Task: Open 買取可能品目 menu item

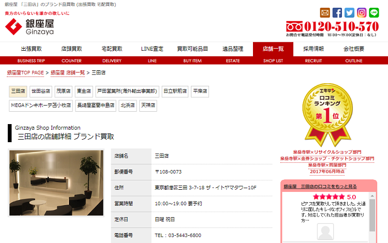Action: click(192, 49)
